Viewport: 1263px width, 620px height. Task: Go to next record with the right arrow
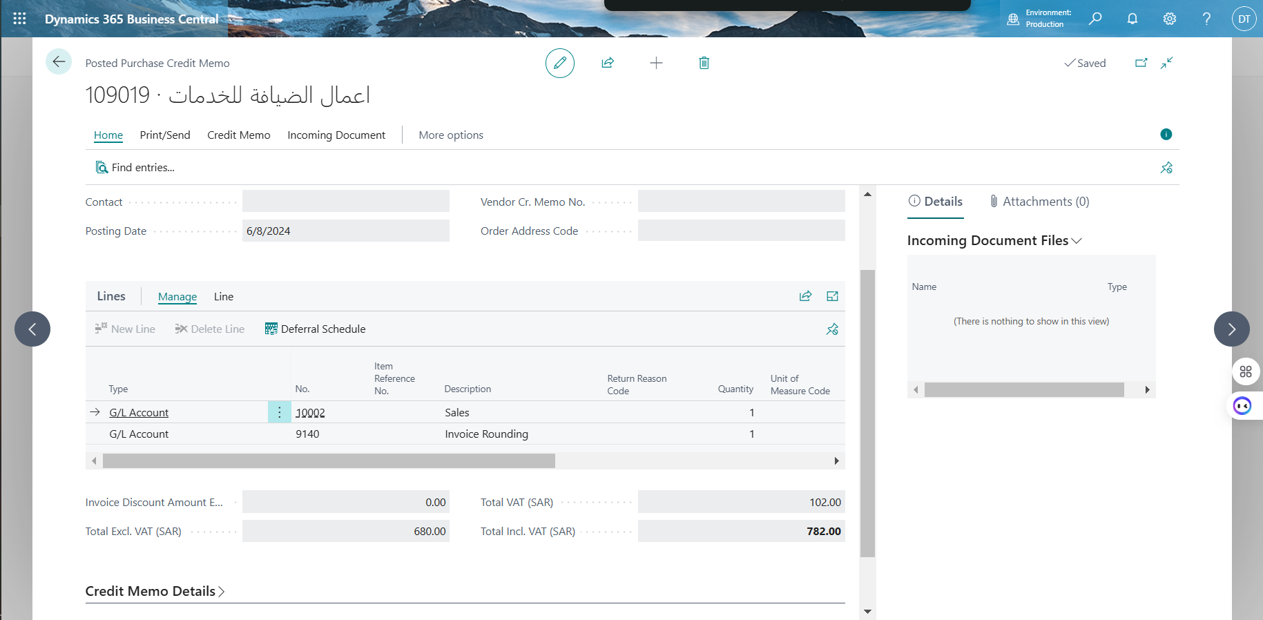tap(1232, 329)
